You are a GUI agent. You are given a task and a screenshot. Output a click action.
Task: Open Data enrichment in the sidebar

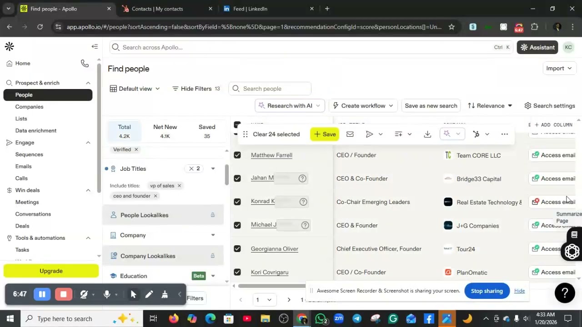[x=36, y=131]
